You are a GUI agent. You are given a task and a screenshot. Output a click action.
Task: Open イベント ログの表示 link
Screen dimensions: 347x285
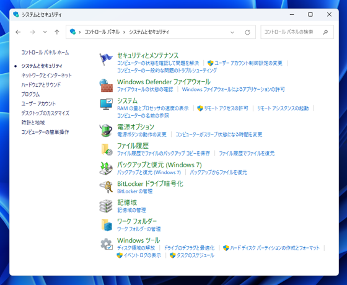(143, 255)
